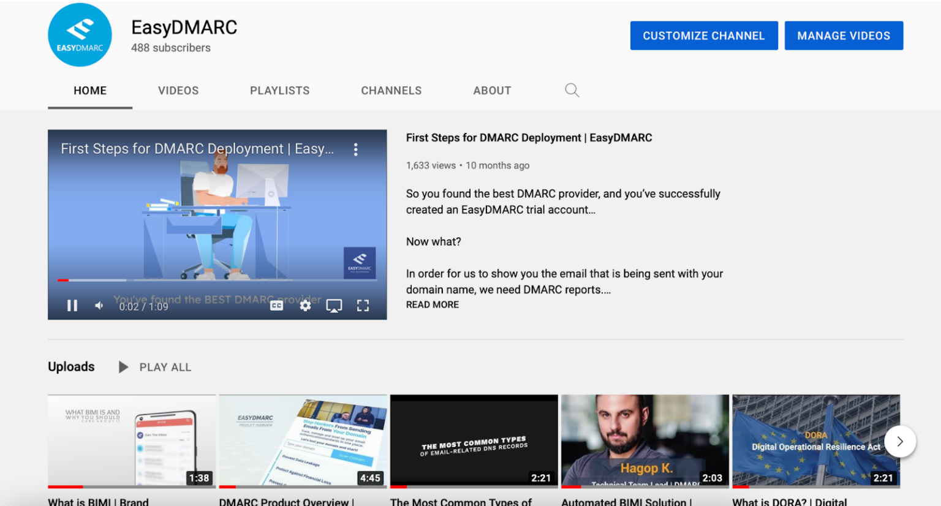Toggle closed captions in the video player

[276, 305]
